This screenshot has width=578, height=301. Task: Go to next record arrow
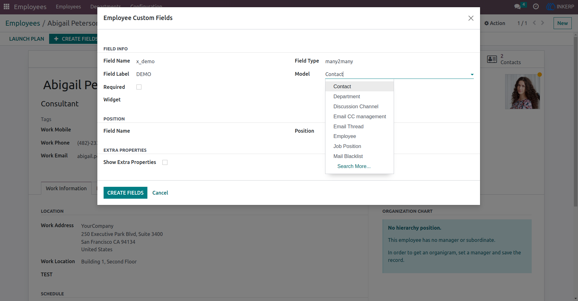543,23
